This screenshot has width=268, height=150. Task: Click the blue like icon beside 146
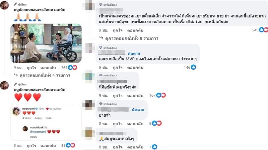pyautogui.click(x=193, y=67)
